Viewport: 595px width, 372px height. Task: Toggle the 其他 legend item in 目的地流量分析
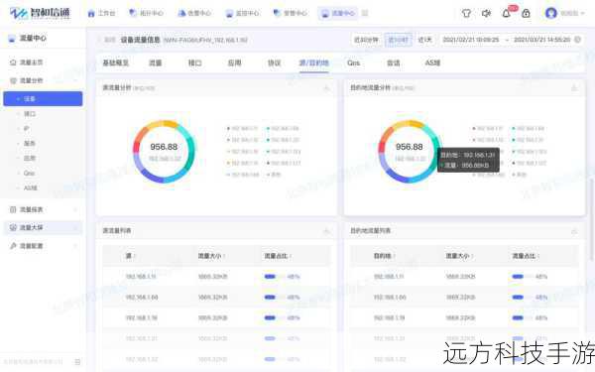[x=519, y=175]
